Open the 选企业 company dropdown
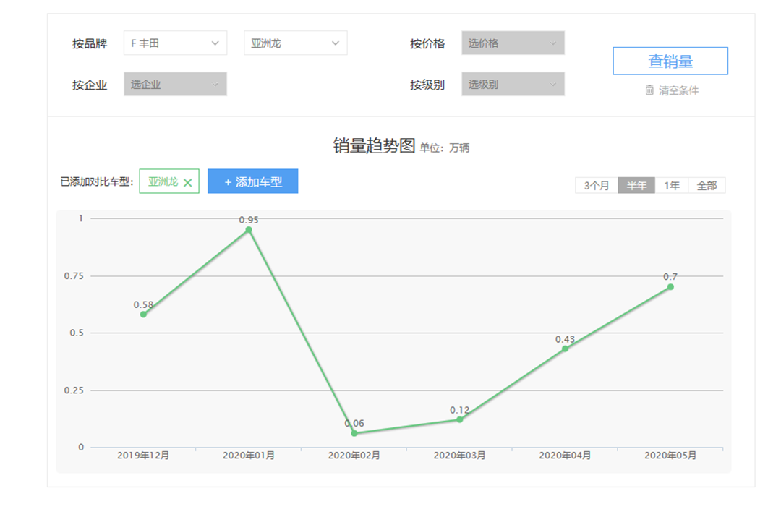The image size is (781, 517). point(175,85)
